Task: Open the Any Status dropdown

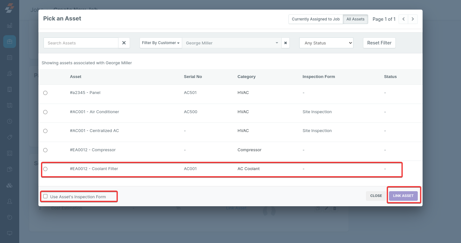Action: (x=326, y=43)
